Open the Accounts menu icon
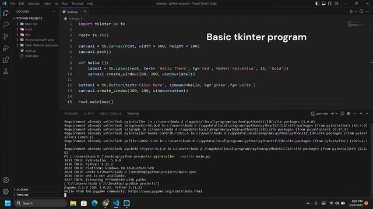Image resolution: width=373 pixels, height=209 pixels. point(6,180)
